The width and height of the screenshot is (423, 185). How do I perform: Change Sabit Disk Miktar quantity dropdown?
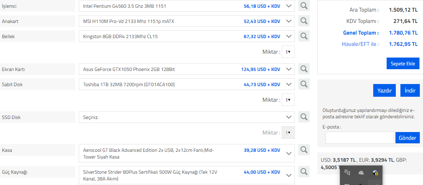point(288,100)
